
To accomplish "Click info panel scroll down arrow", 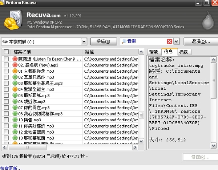I will [214, 146].
